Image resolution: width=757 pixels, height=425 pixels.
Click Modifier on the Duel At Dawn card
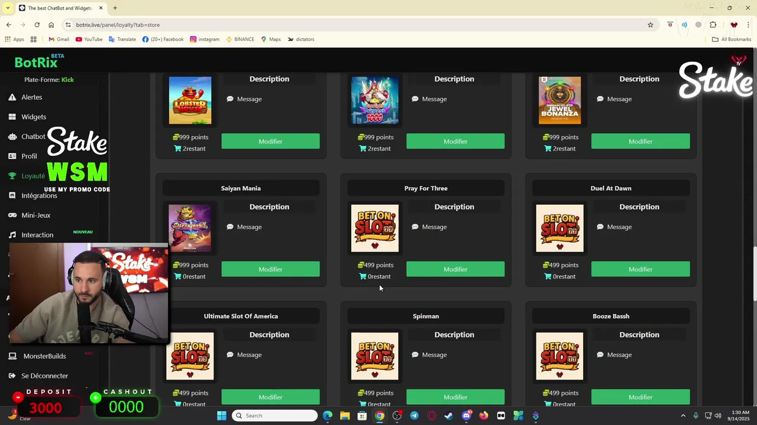[x=640, y=269]
